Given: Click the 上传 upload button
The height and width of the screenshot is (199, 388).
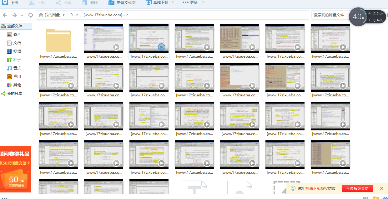Looking at the screenshot, I should click(10, 2).
